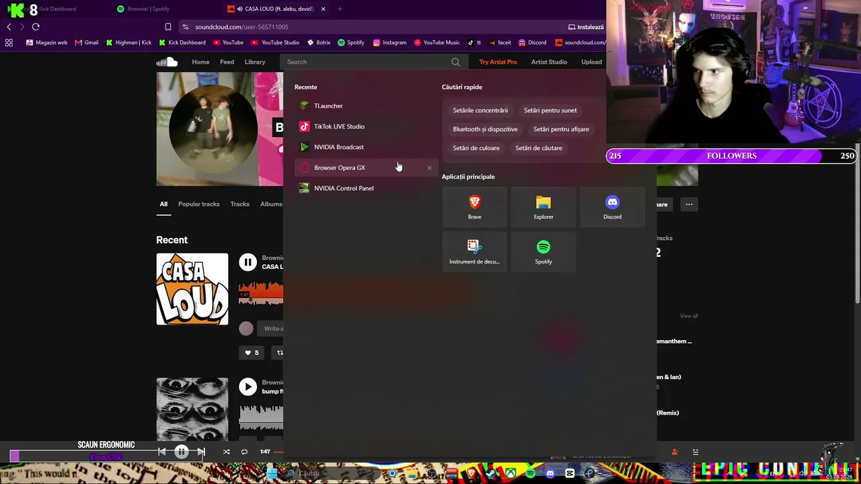The image size is (861, 484).
Task: Open Setările concentrării quick search
Action: (x=480, y=110)
